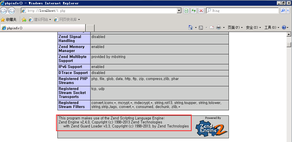Screen dimensions: 292x142
Task: Open the 收藏夹 favorites button
Action: 9,19
